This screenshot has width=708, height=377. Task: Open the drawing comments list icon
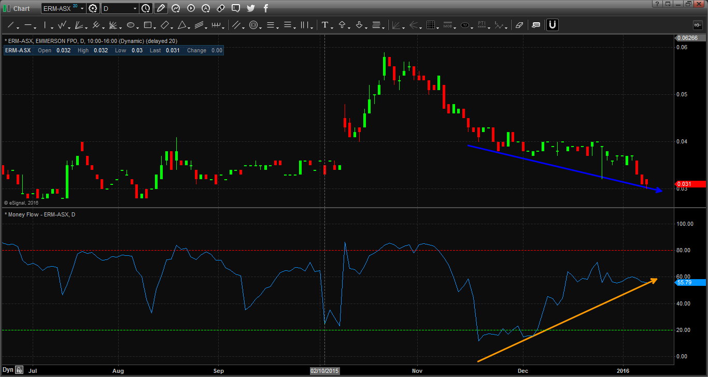(536, 24)
